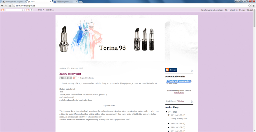Click Další blog» in the navbar
256x132 pixels.
point(50,10)
